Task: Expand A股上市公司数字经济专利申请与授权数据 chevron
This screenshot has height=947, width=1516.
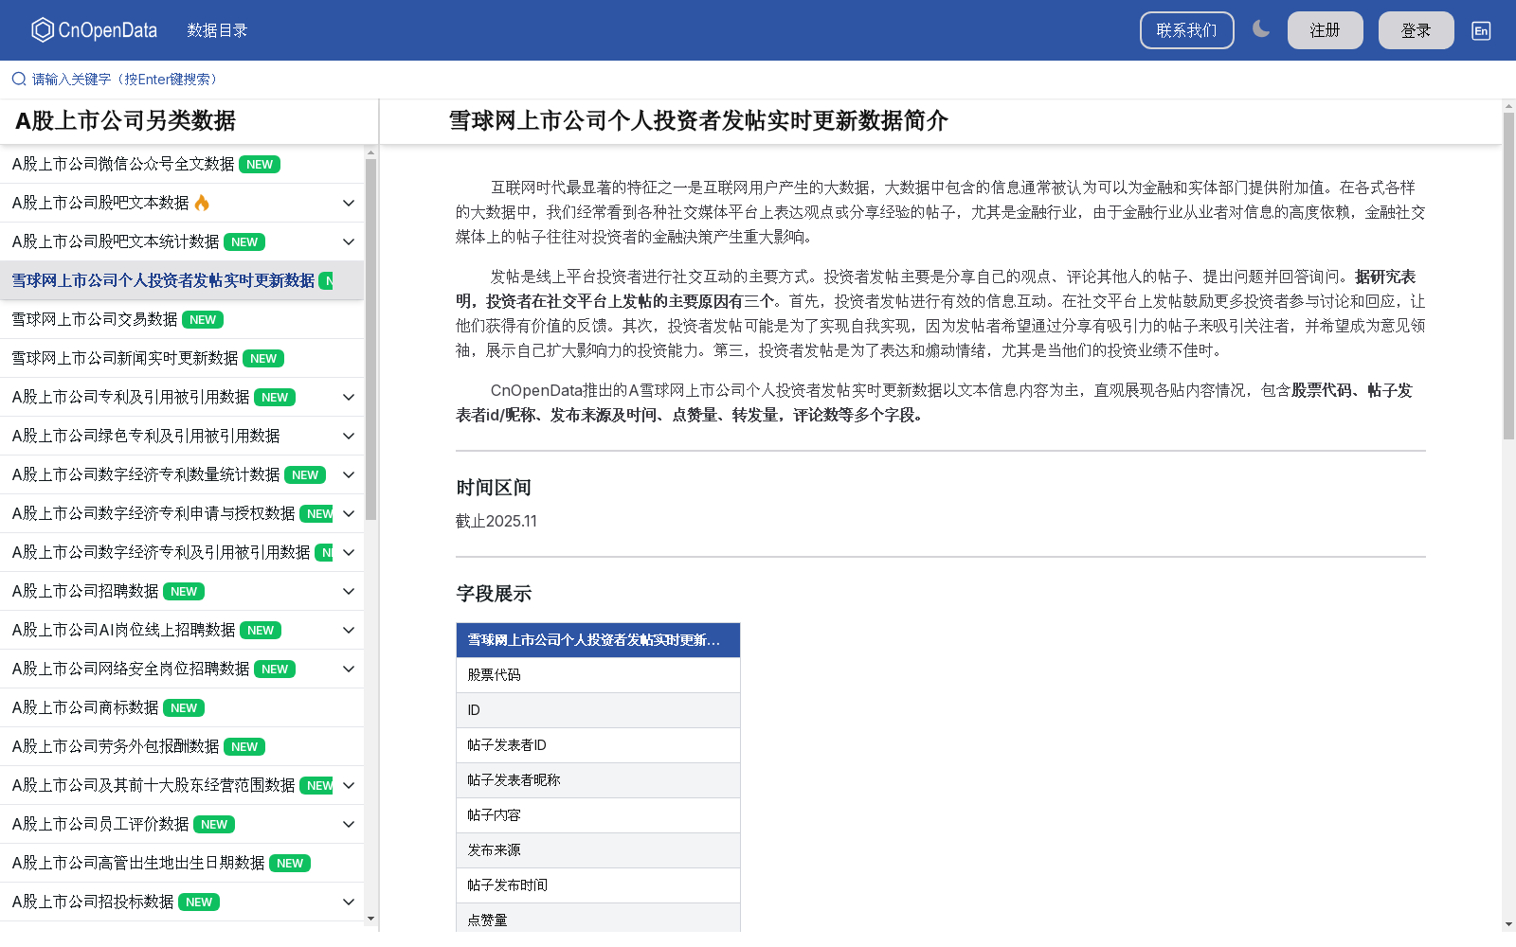Action: point(349,513)
